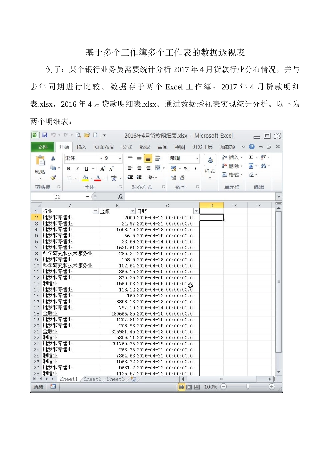Click the Align Text Right icon
This screenshot has width=330, height=467.
point(148,168)
